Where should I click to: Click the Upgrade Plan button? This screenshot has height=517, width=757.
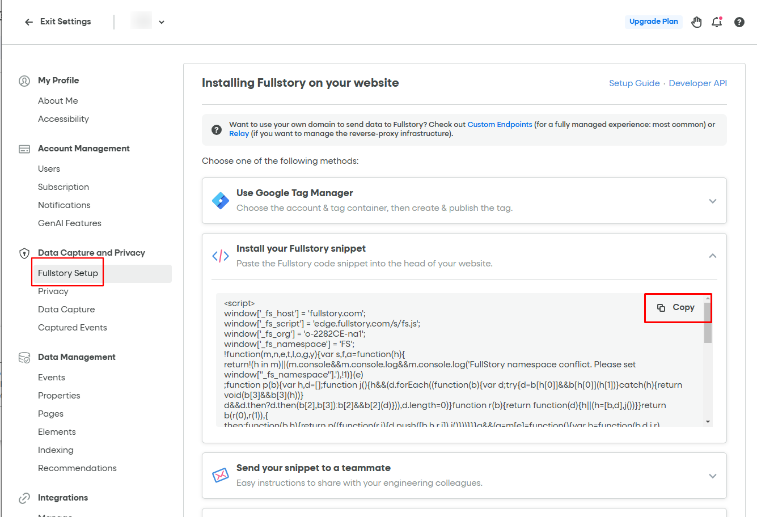653,22
